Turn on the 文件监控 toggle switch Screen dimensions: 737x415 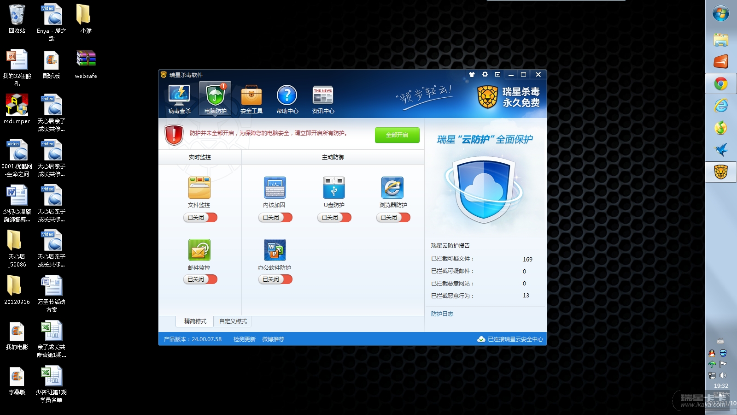coord(200,217)
